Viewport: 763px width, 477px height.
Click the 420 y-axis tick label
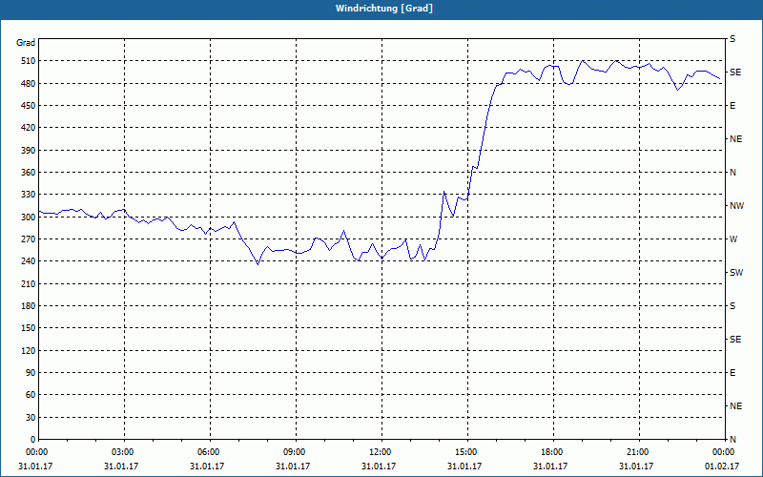[x=29, y=128]
